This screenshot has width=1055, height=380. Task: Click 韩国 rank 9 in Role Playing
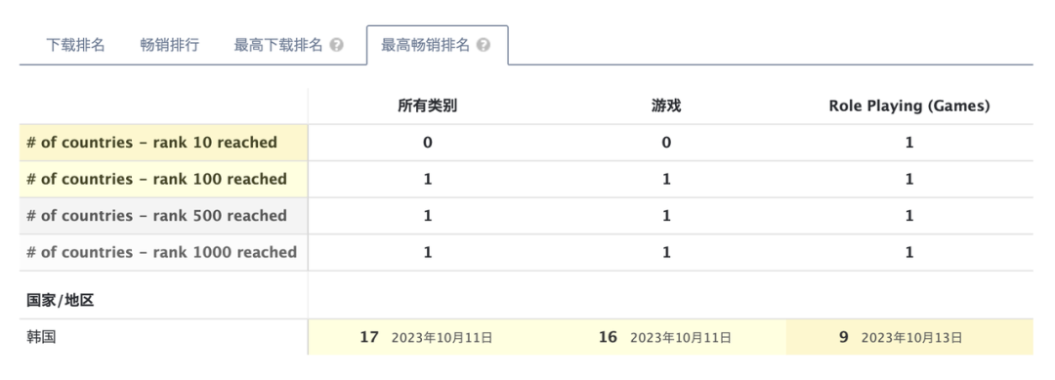pos(843,337)
